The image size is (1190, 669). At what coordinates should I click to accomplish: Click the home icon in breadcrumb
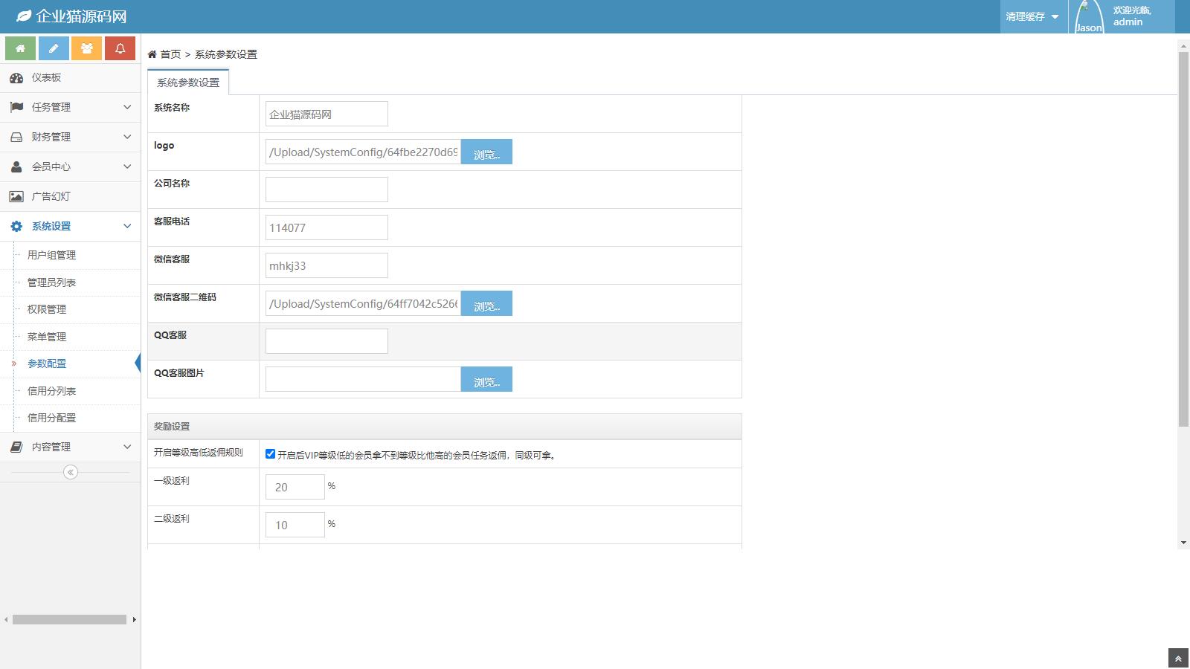click(152, 54)
